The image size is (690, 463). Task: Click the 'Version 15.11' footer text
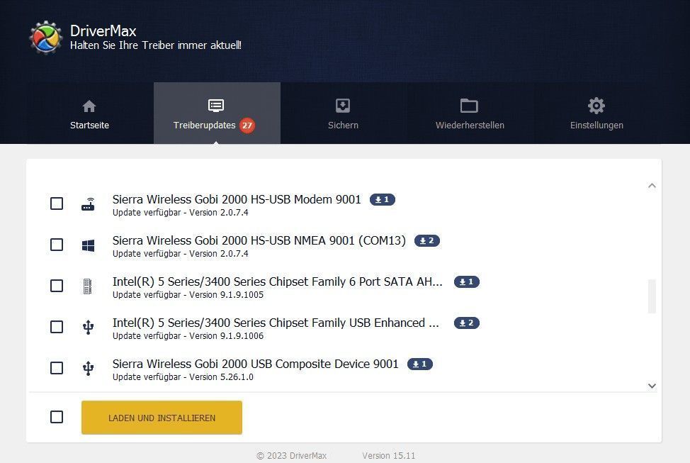[x=388, y=455]
